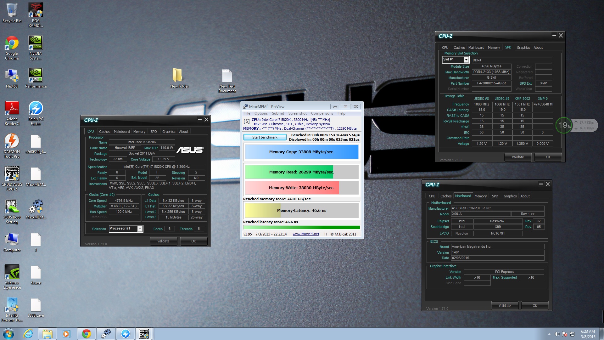Open Net453 desktop shortcut
This screenshot has height=340, width=604.
pyautogui.click(x=12, y=78)
